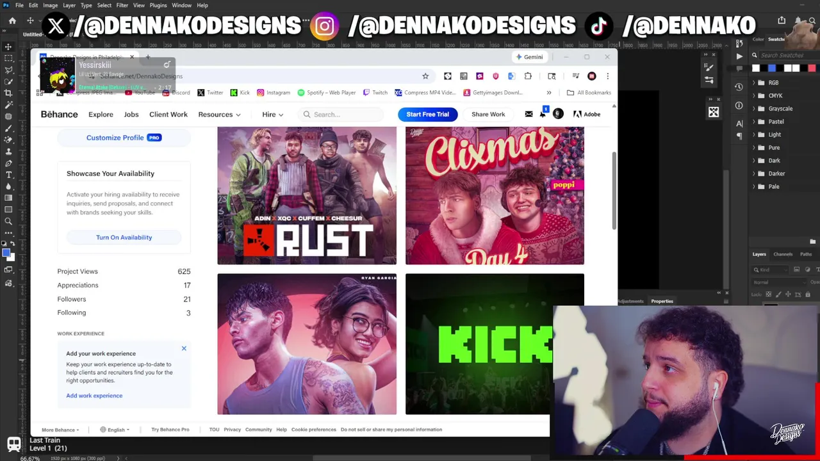Click the Photoshop Home icon
This screenshot has height=461, width=820.
(12, 21)
